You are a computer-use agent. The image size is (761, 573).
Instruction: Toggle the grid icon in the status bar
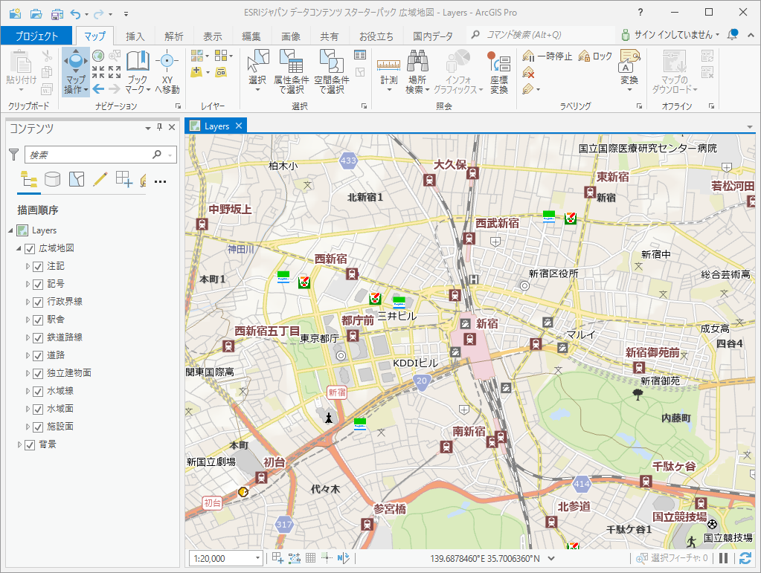coord(311,558)
